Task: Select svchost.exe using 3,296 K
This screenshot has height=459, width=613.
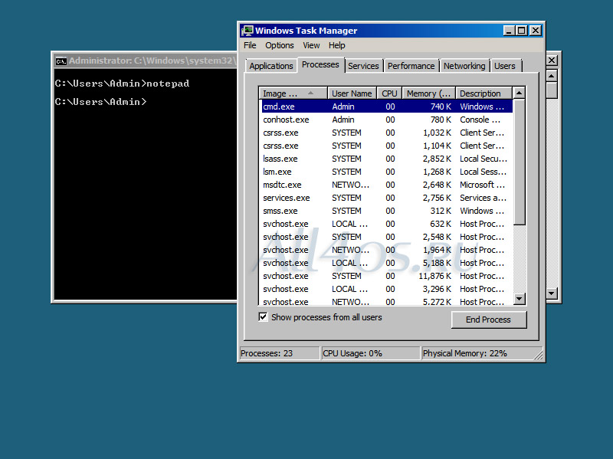Action: [387, 289]
